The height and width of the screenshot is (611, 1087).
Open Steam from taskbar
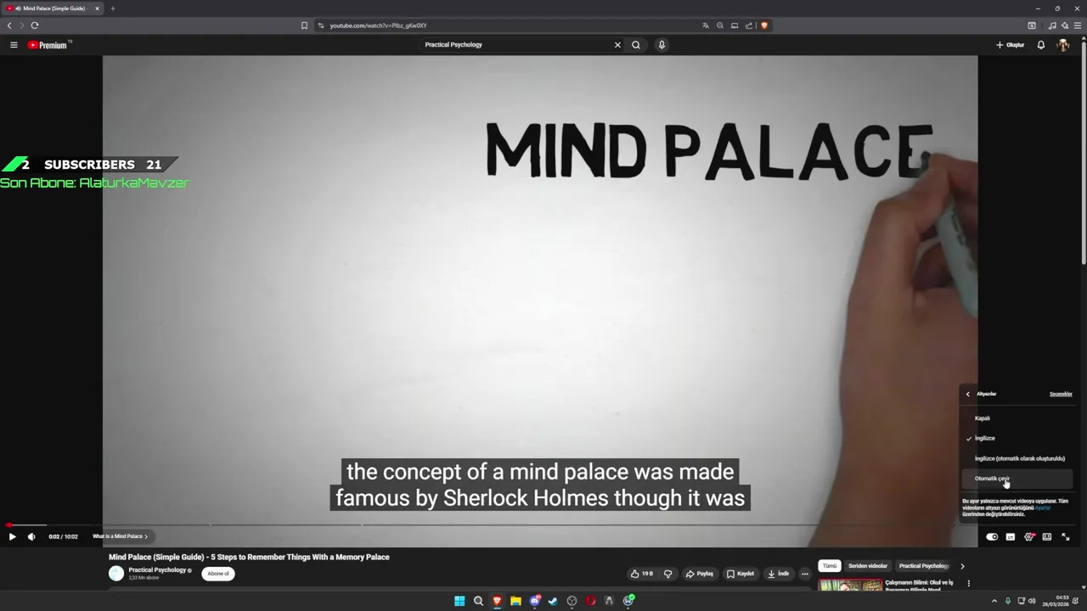click(x=553, y=601)
